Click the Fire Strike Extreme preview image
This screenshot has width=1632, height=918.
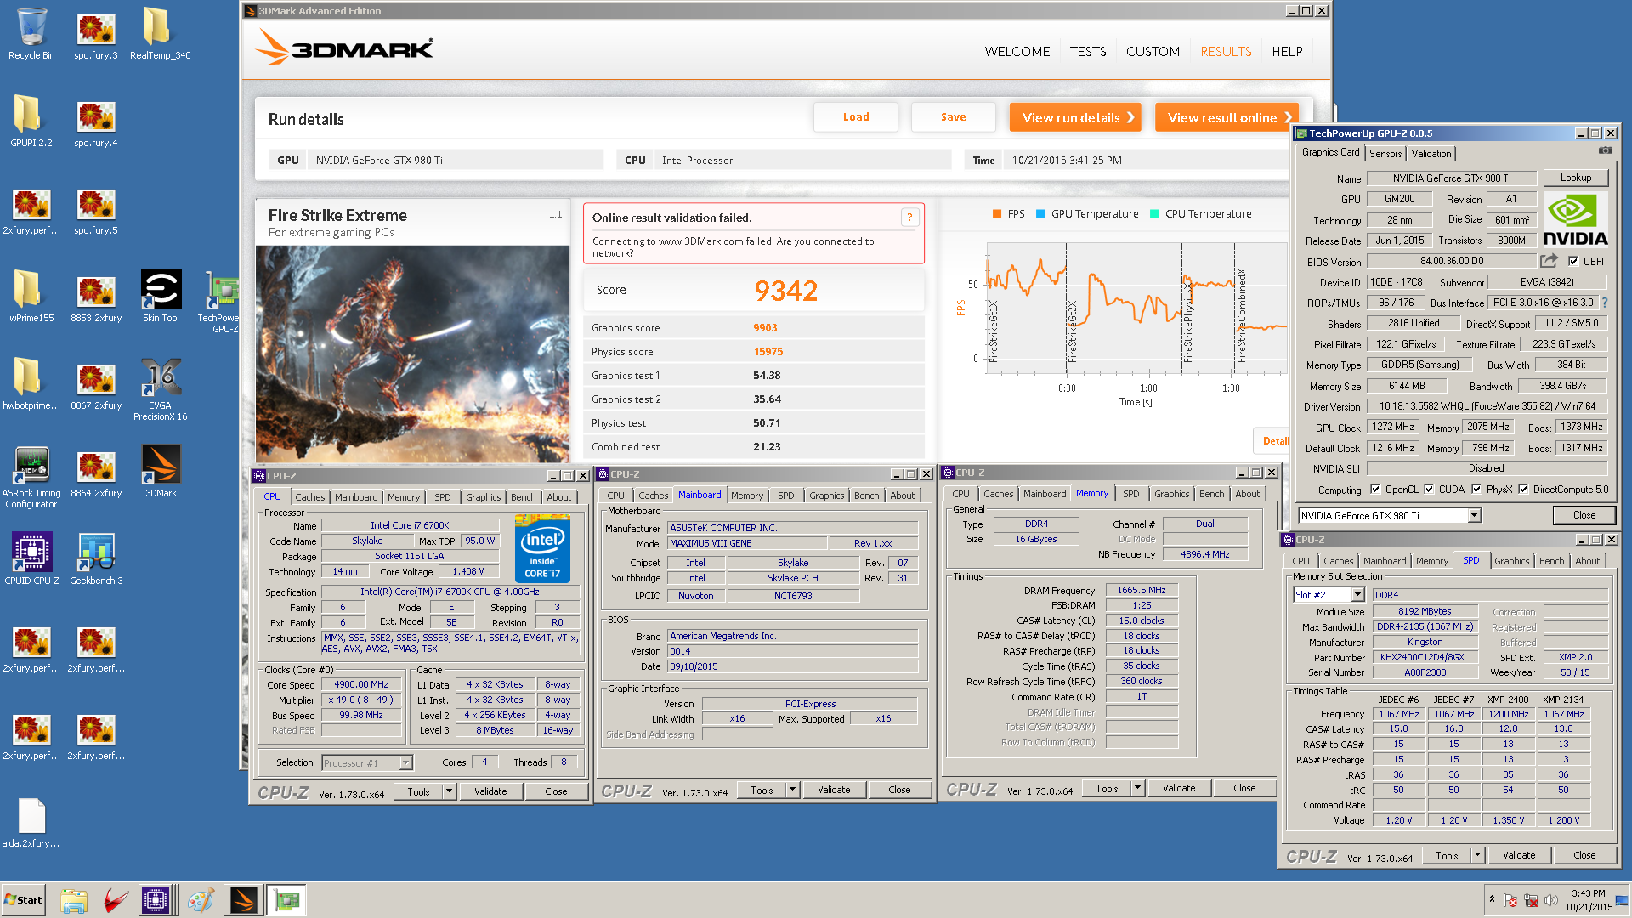point(413,354)
